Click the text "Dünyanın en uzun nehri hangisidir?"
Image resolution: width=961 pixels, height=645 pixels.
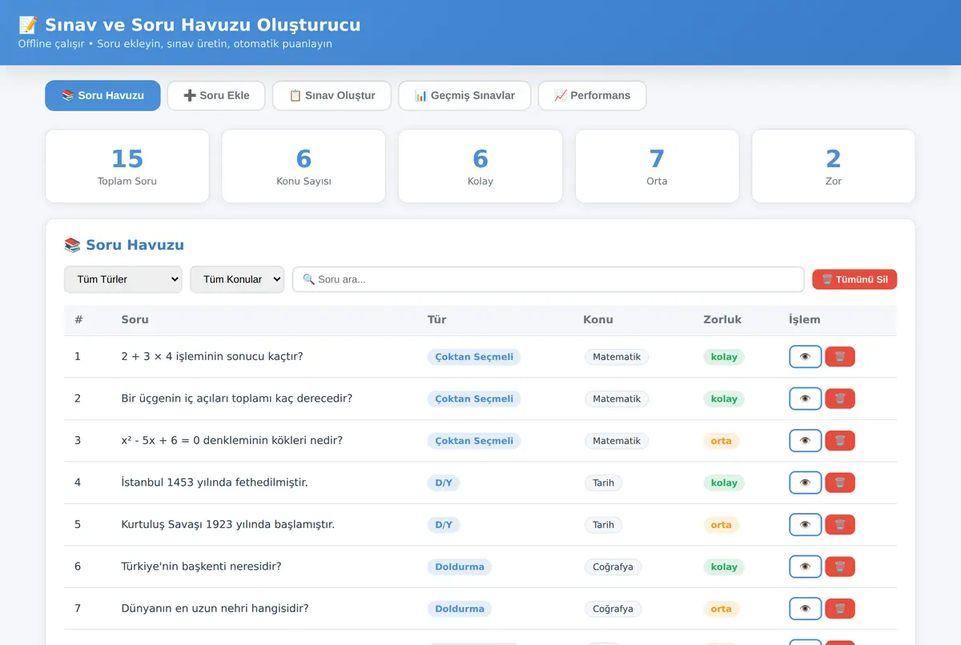(215, 609)
